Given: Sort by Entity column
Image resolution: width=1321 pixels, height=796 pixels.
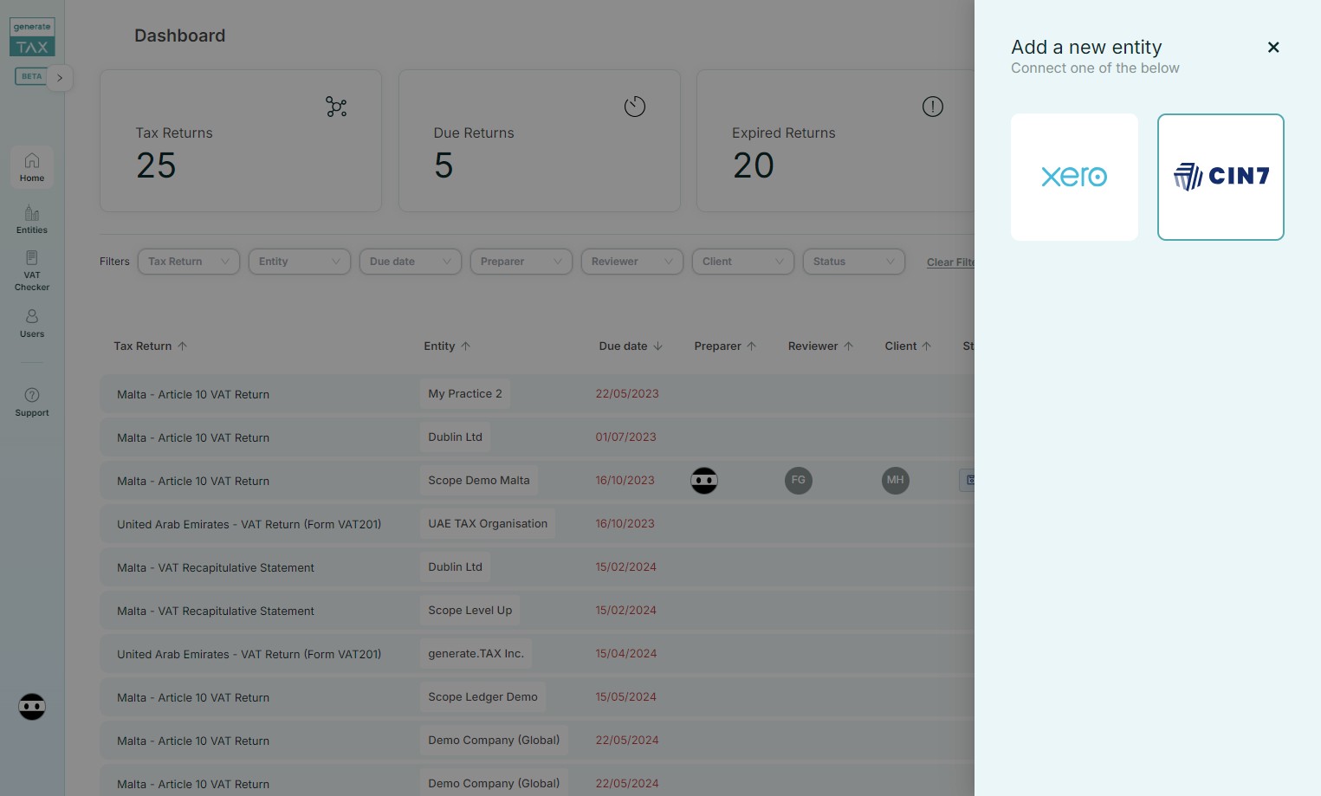Looking at the screenshot, I should point(447,346).
